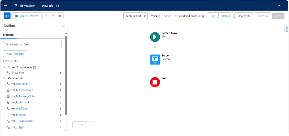Click text icon beside var_oppName

click(x=8, y=109)
